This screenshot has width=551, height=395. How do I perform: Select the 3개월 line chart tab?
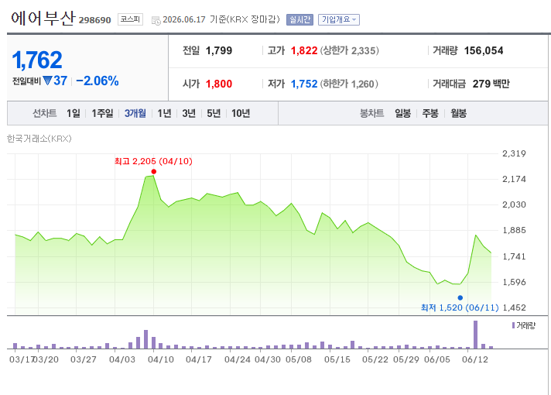[135, 113]
